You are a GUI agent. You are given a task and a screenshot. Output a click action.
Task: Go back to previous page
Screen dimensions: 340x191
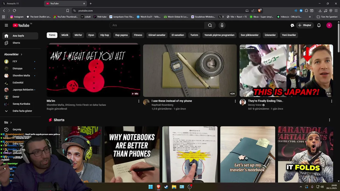click(4, 11)
